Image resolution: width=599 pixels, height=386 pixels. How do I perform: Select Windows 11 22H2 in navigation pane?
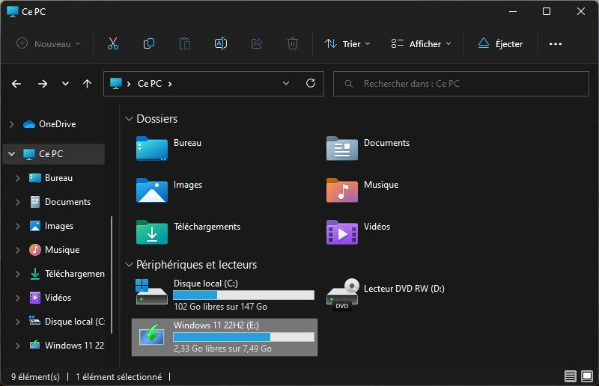[67, 346]
